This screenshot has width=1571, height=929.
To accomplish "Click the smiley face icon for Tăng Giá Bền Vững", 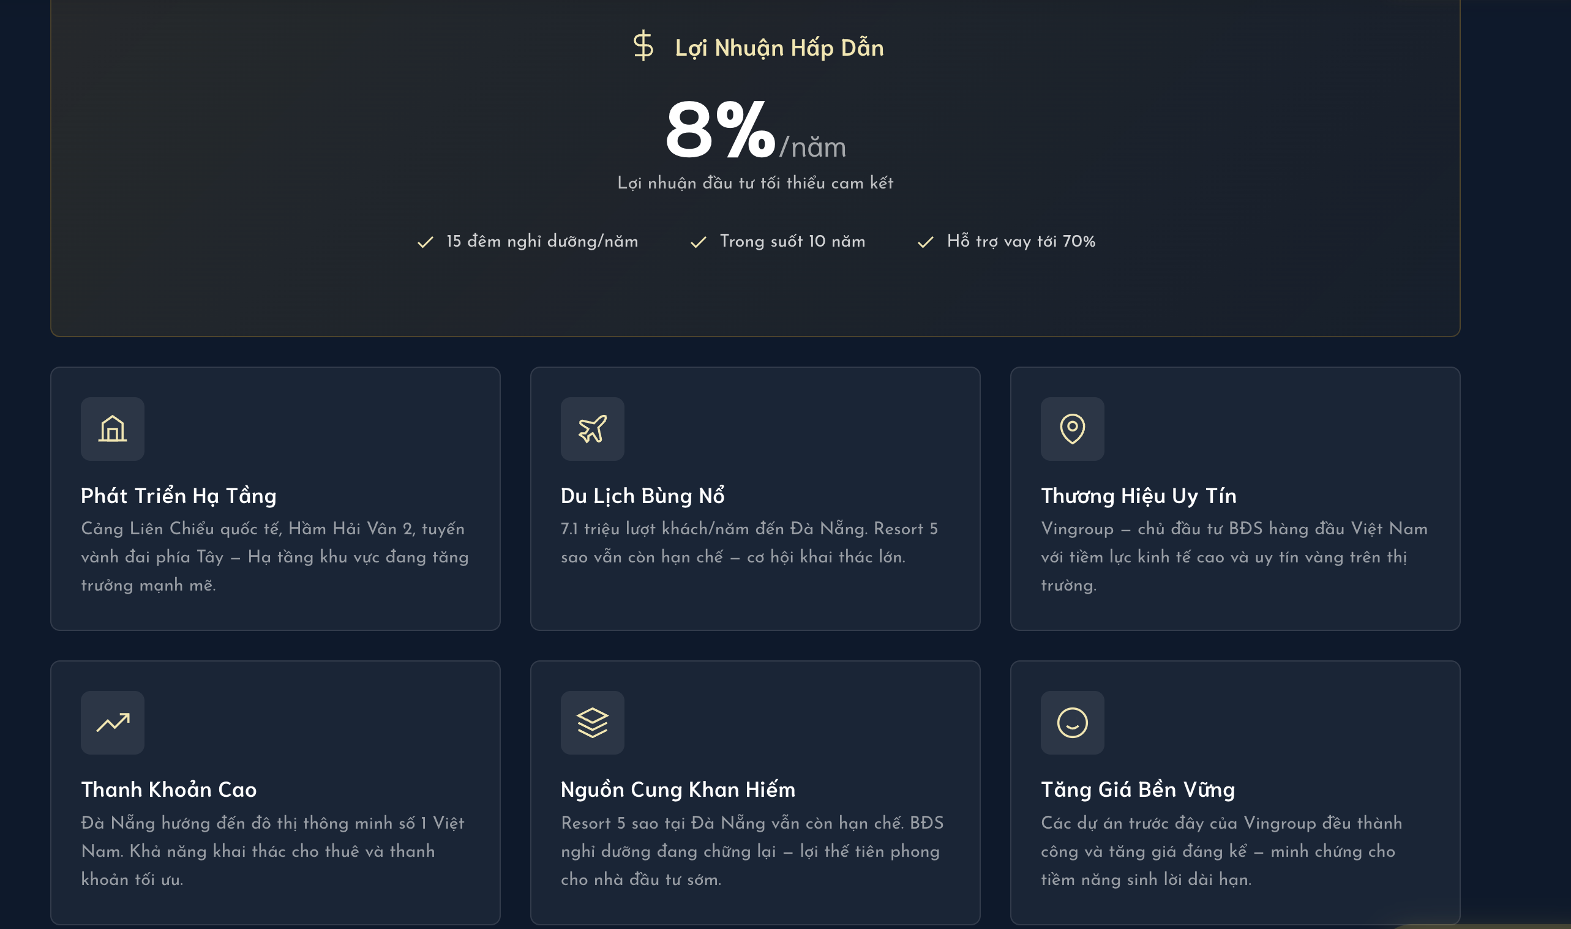I will coord(1072,722).
